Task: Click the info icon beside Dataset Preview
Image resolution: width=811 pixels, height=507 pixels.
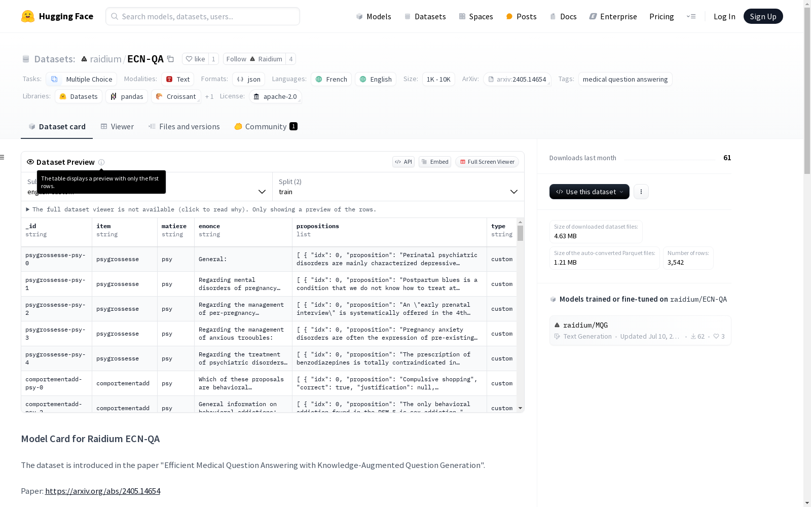Action: pos(101,162)
